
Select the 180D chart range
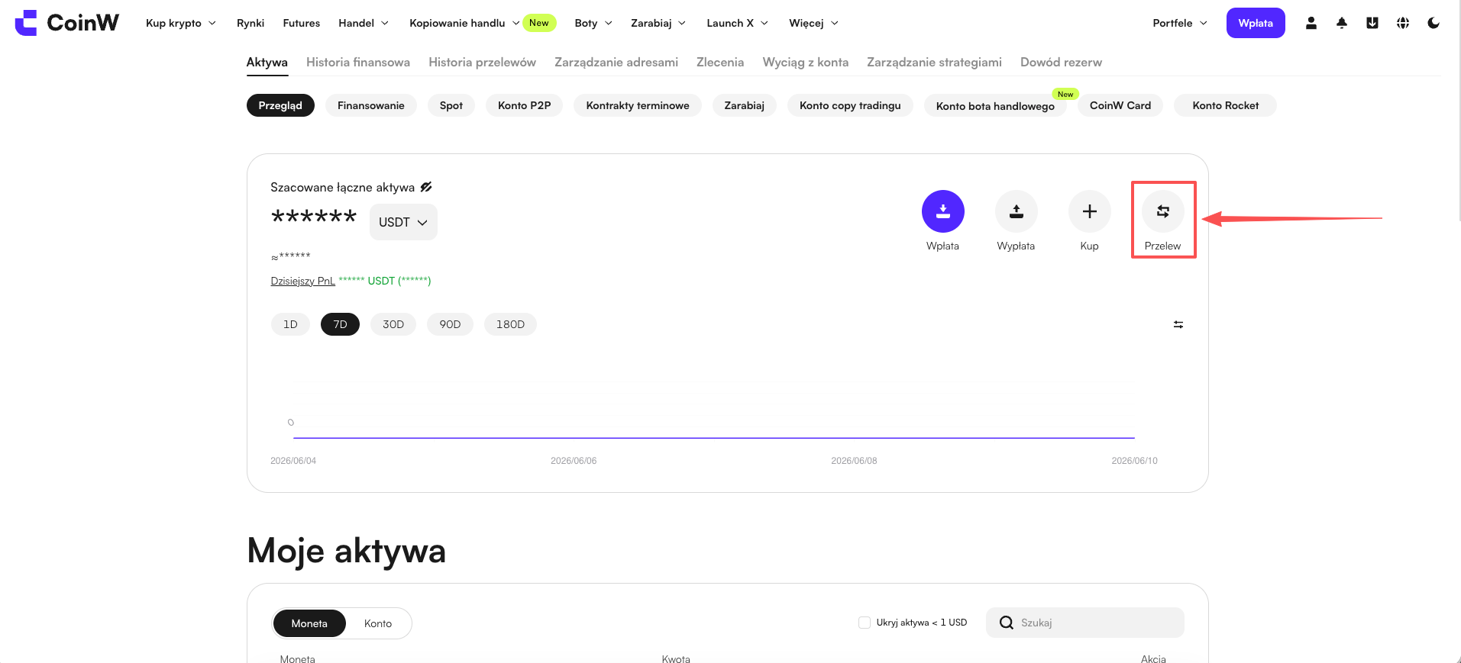pyautogui.click(x=510, y=324)
